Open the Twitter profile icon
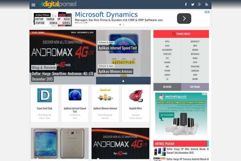Screen dimensions: 241x161 pyautogui.click(x=192, y=4)
